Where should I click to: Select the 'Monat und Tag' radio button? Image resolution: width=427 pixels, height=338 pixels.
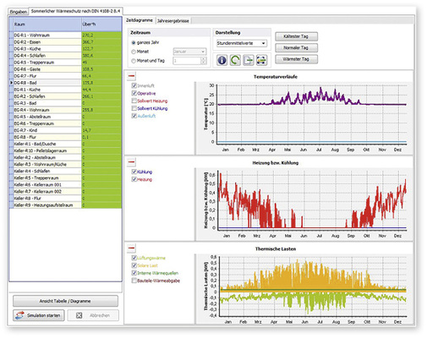(x=134, y=61)
